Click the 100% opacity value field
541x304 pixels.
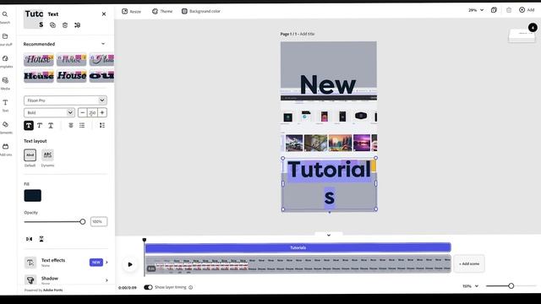pos(99,221)
